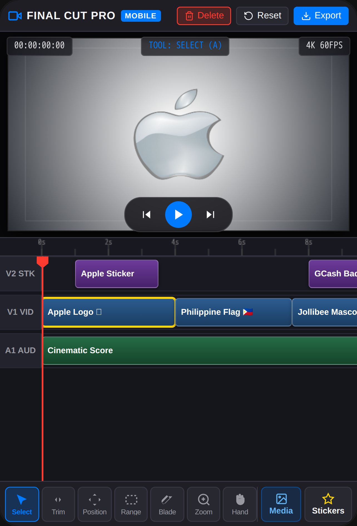The image size is (357, 526).
Task: Click the Reset button
Action: tap(262, 16)
